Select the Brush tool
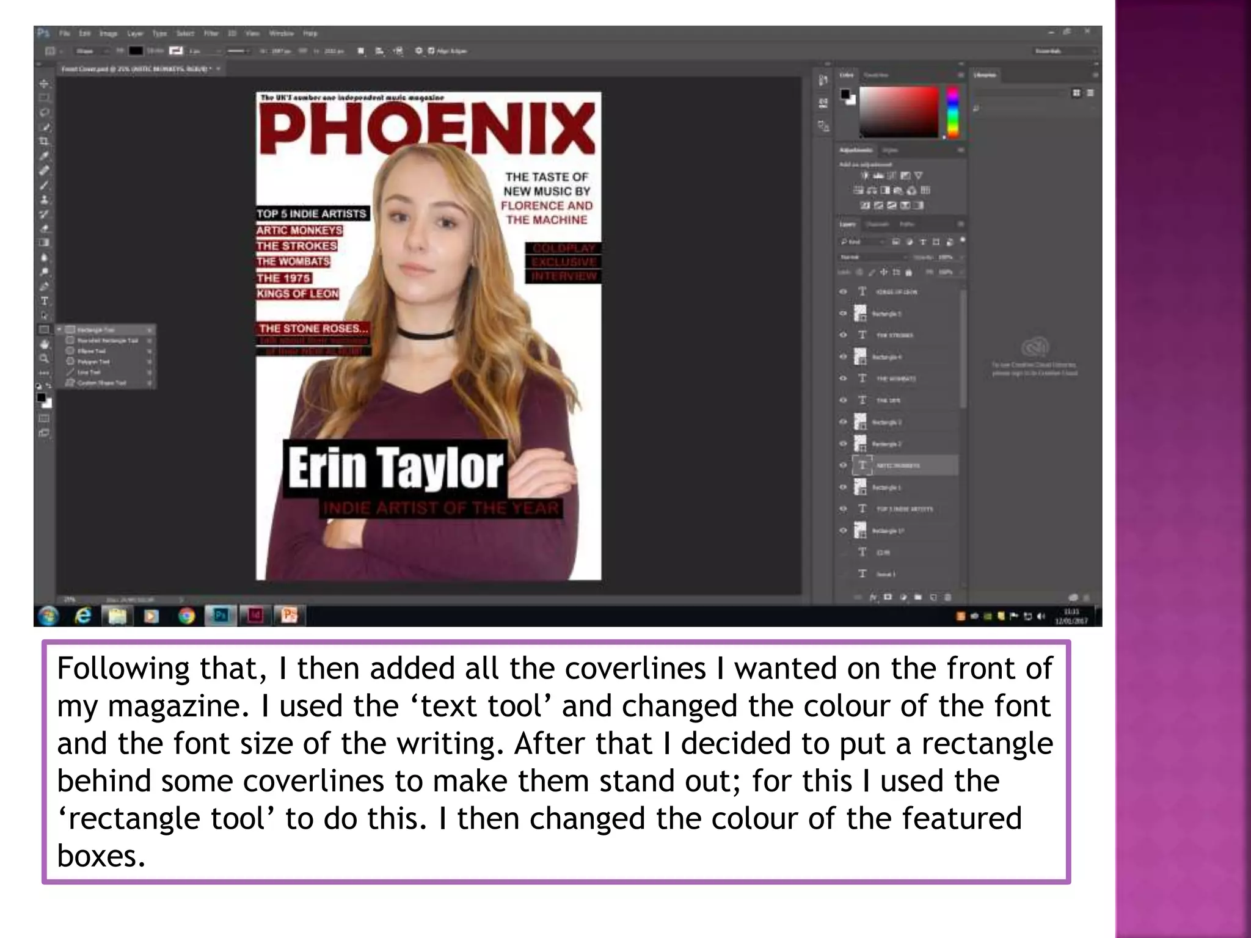The height and width of the screenshot is (938, 1251). click(x=45, y=185)
